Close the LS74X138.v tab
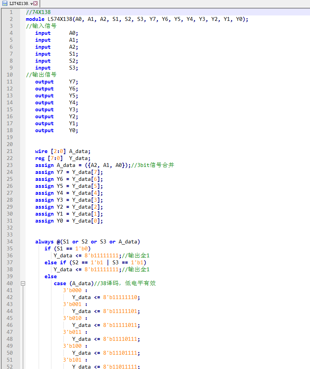Image resolution: width=310 pixels, height=369 pixels. click(x=35, y=3)
